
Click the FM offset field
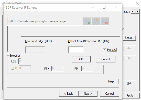coord(87,69)
